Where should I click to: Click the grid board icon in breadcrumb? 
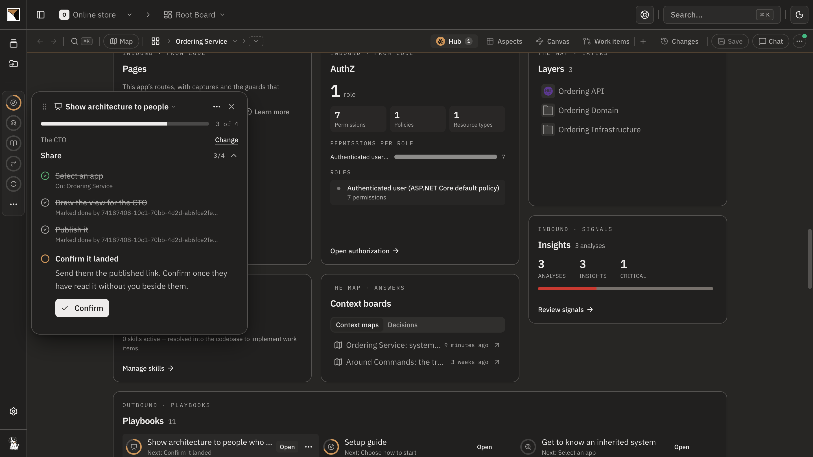(x=155, y=41)
